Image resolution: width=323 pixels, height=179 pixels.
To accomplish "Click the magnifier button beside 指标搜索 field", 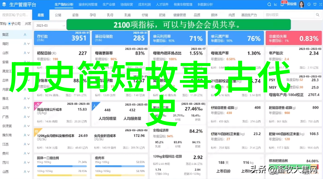I will point(317,15).
